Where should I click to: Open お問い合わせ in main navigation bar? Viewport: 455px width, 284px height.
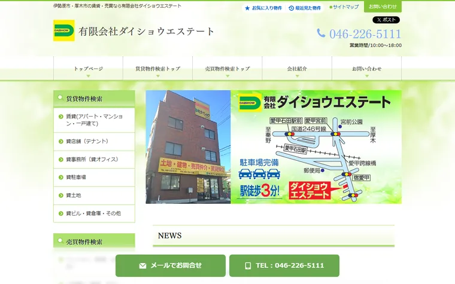(x=367, y=69)
